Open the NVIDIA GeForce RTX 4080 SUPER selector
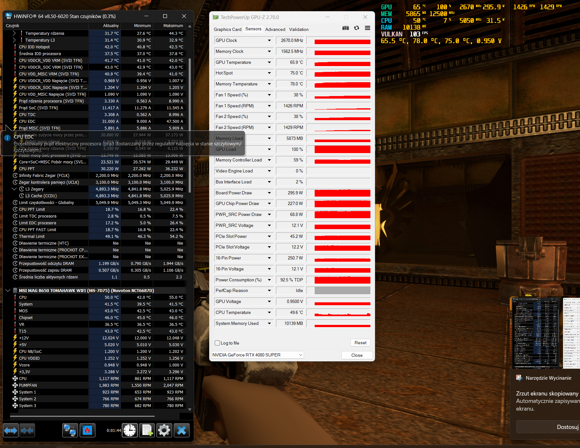Image resolution: width=580 pixels, height=448 pixels. click(x=257, y=355)
